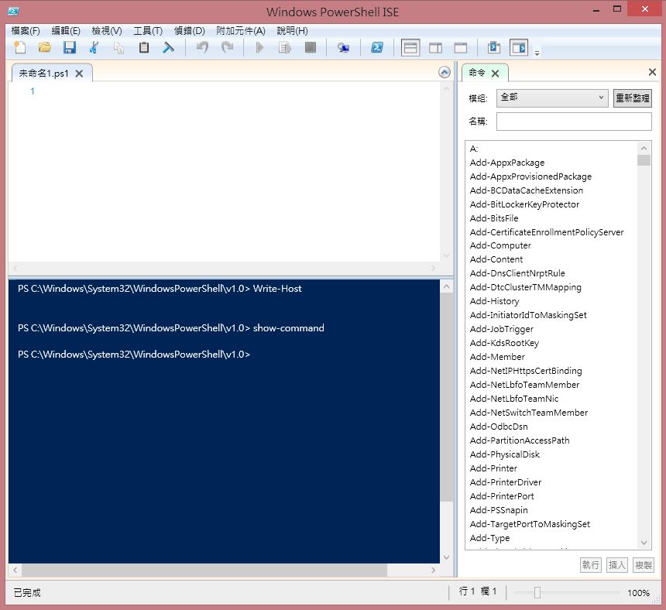
Task: Expand the 模組 dropdown showing 全部
Action: coord(552,98)
